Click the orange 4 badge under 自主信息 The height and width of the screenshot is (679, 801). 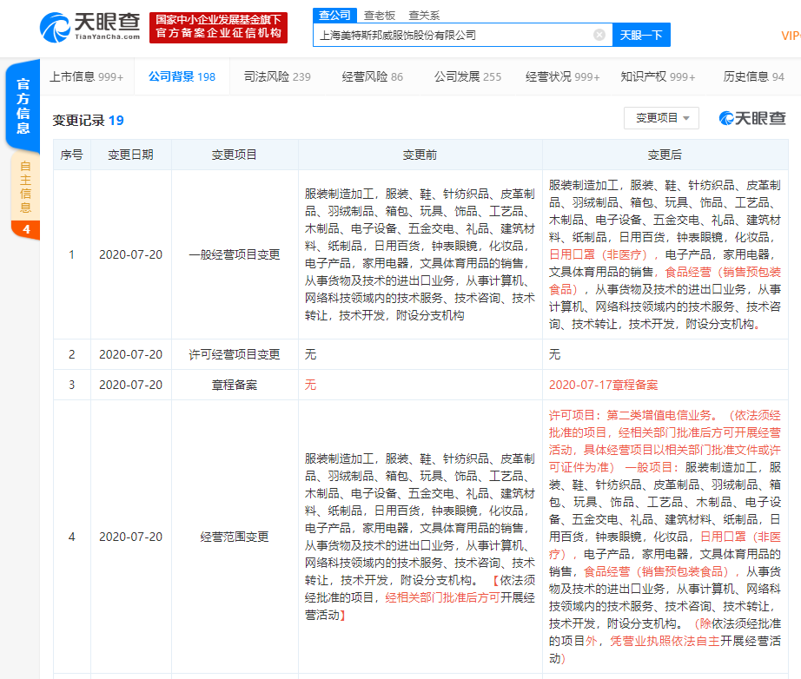(x=26, y=229)
